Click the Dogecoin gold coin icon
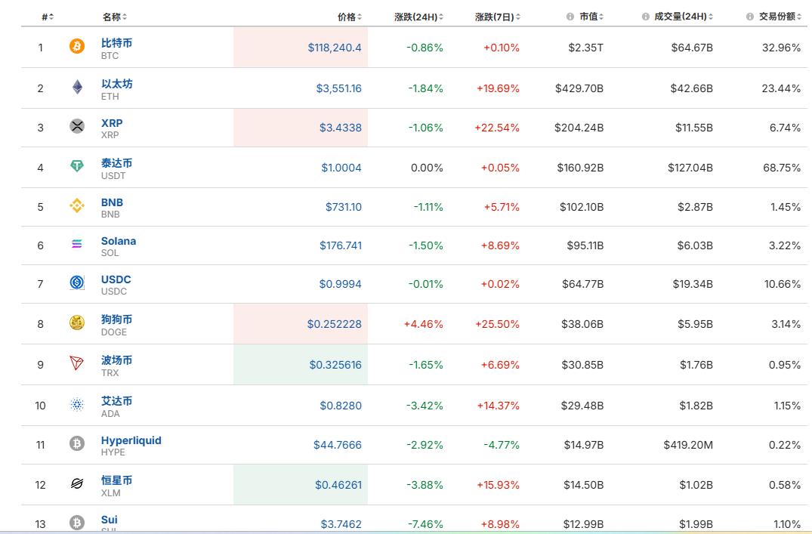Image resolution: width=812 pixels, height=534 pixels. tap(76, 323)
